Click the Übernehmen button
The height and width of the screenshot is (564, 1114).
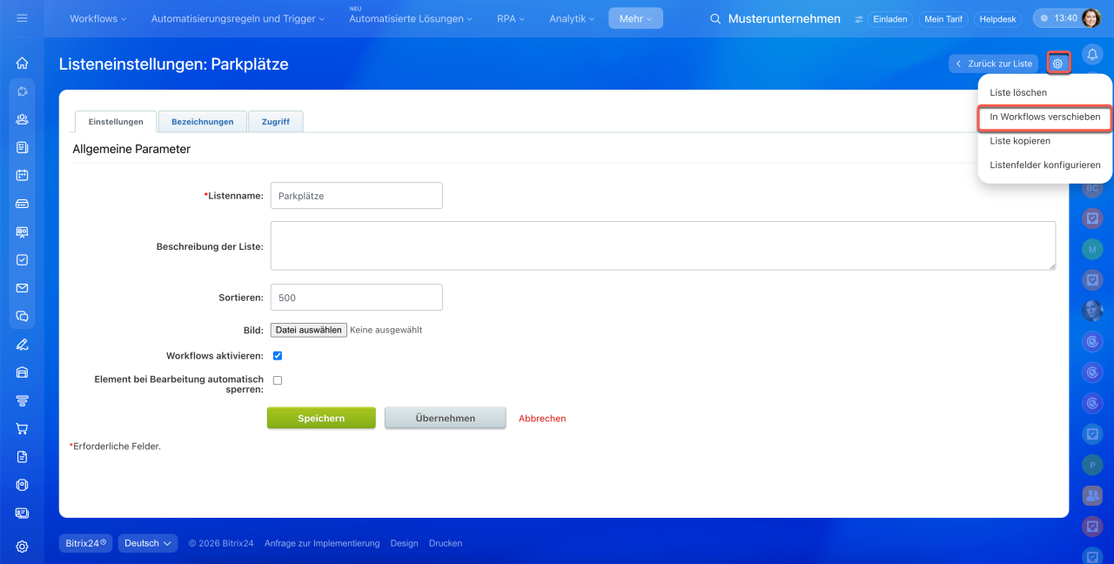[446, 418]
